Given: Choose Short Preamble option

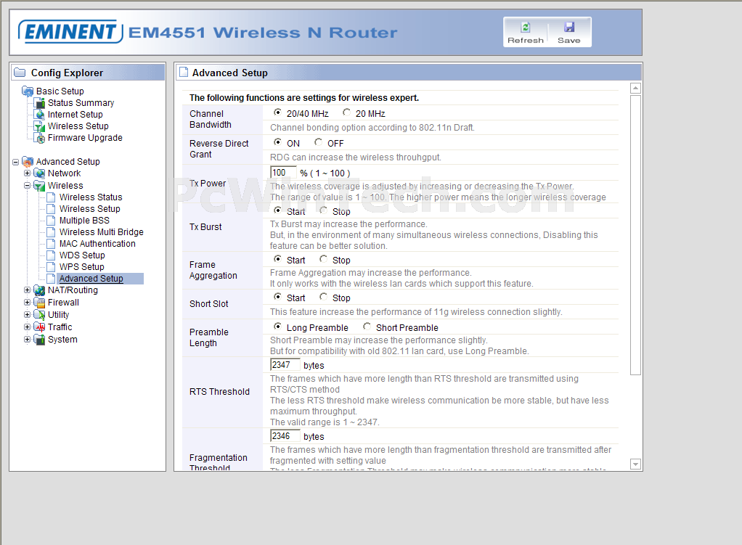Looking at the screenshot, I should [367, 327].
